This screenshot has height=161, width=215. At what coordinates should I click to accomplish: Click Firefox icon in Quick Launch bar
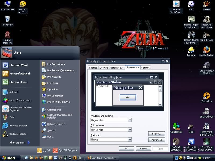pos(41,158)
